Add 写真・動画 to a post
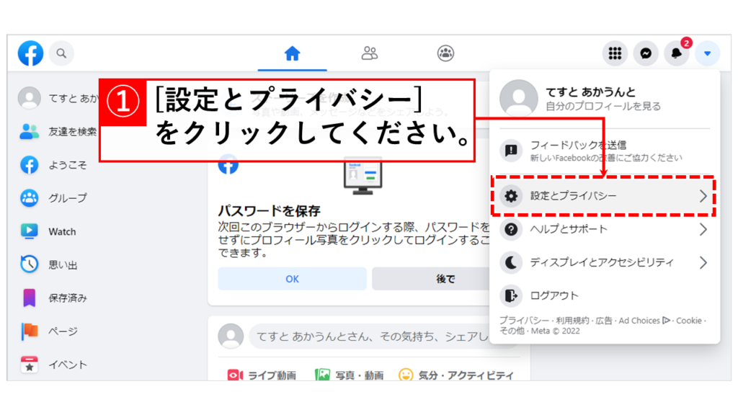This screenshot has width=738, height=415. tap(349, 375)
